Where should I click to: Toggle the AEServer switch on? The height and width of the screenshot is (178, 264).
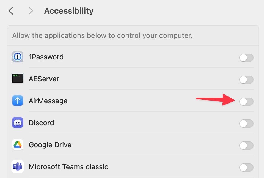click(246, 80)
